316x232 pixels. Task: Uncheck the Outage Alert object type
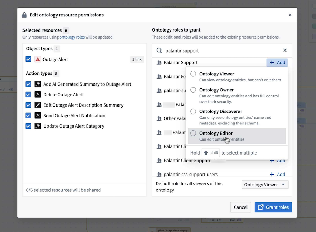pyautogui.click(x=28, y=59)
